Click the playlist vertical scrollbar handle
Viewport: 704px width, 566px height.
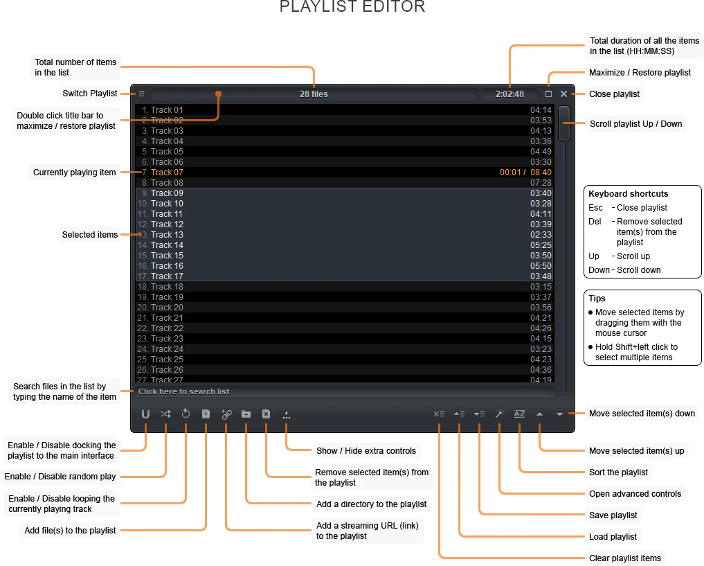pyautogui.click(x=564, y=123)
